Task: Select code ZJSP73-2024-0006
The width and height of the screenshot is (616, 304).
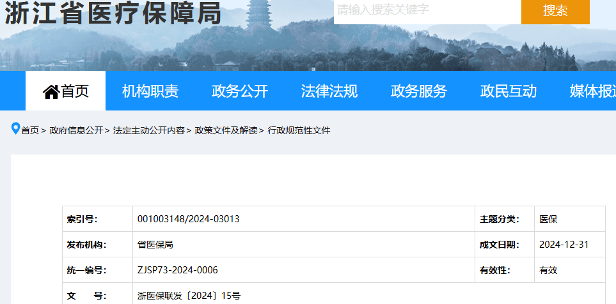Action: click(x=178, y=270)
